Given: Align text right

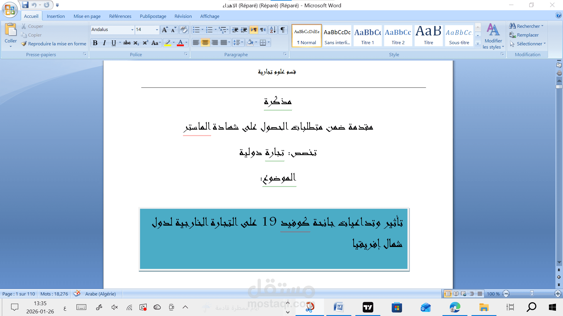Looking at the screenshot, I should click(x=215, y=43).
